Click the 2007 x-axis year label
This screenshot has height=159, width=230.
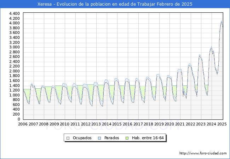coord(33,124)
